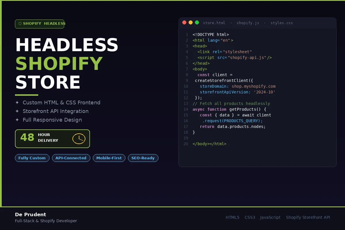Screen dimensions: 345x230
Task: Click the JavaScript footer label
Action: (270, 217)
